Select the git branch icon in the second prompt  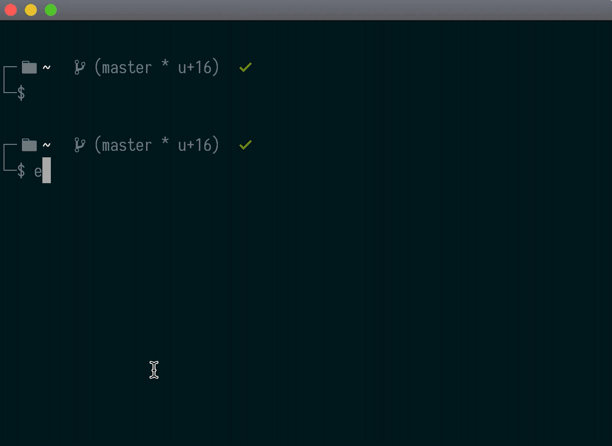(79, 145)
